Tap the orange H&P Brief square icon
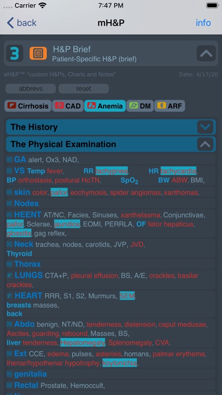This screenshot has width=222, height=395. pos(38,53)
